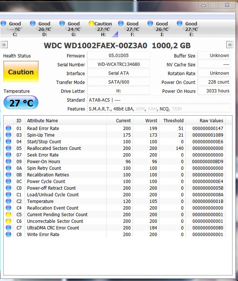Screen dimensions: 238x281
Task: Close the disk info window
Action: click(227, 5)
